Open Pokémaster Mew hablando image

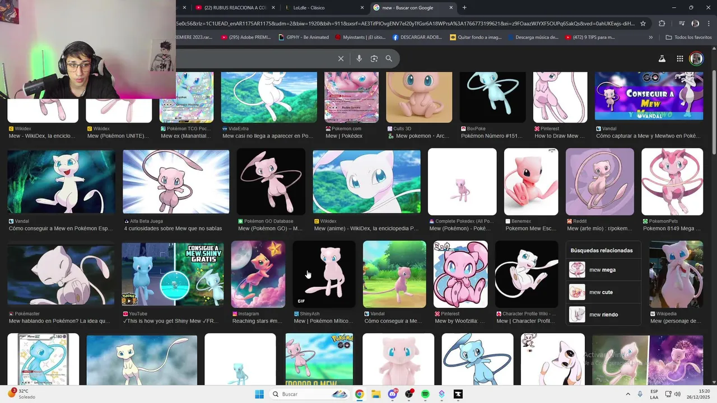(x=61, y=274)
